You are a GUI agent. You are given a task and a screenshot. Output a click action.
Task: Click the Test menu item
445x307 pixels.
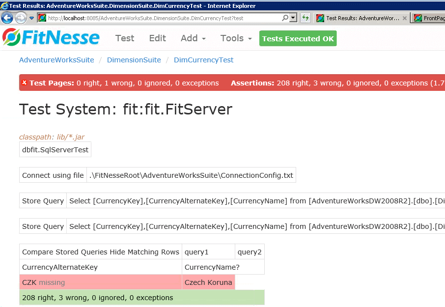(x=125, y=38)
